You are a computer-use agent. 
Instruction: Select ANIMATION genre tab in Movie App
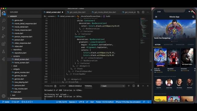180,45
